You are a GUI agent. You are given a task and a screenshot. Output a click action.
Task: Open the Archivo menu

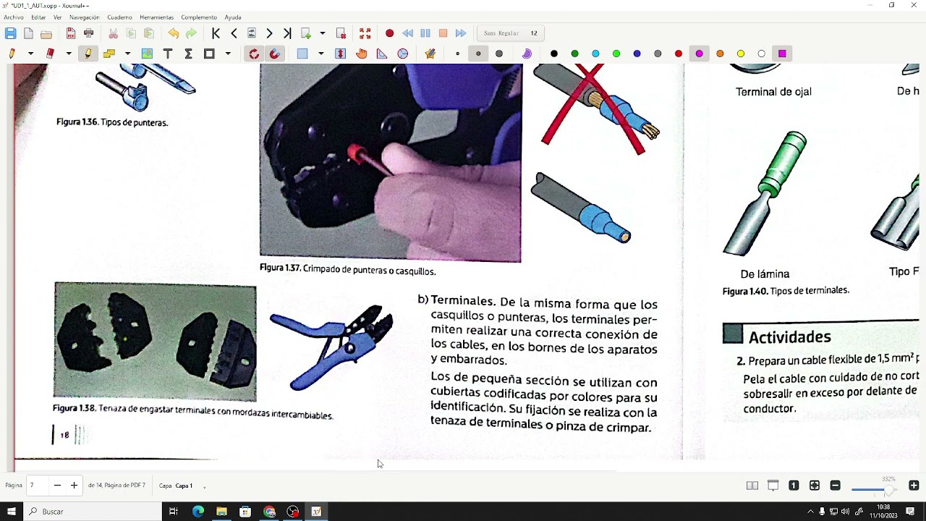(x=14, y=17)
